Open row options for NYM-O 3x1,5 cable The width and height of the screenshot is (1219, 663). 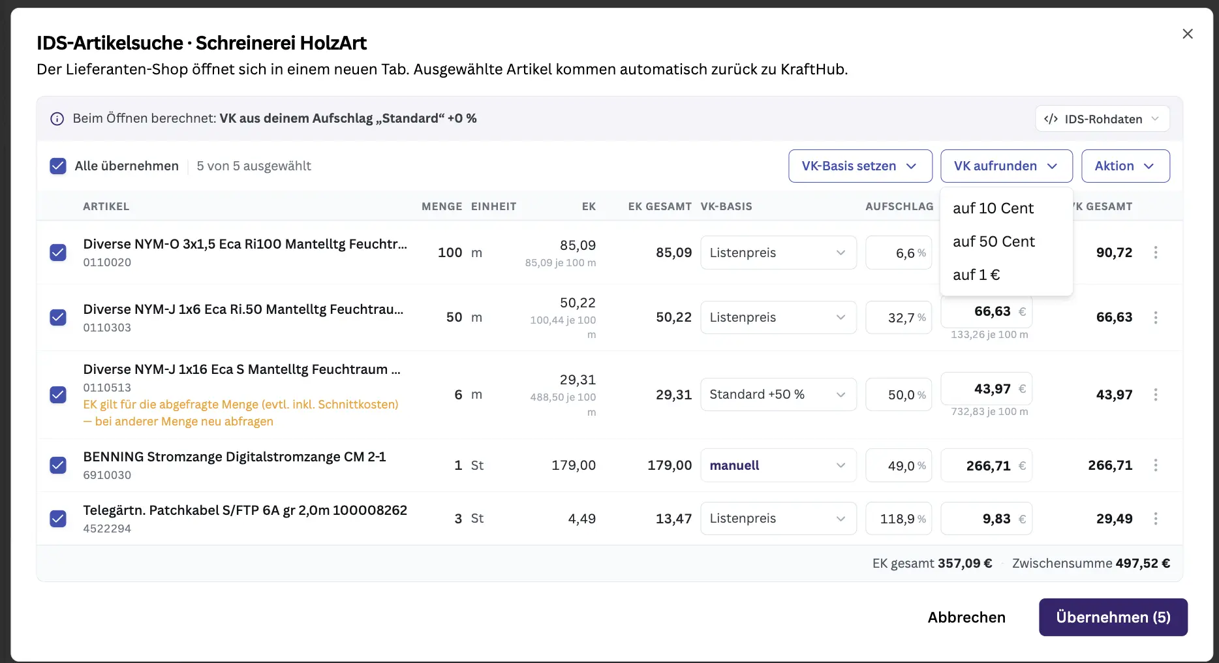point(1156,253)
